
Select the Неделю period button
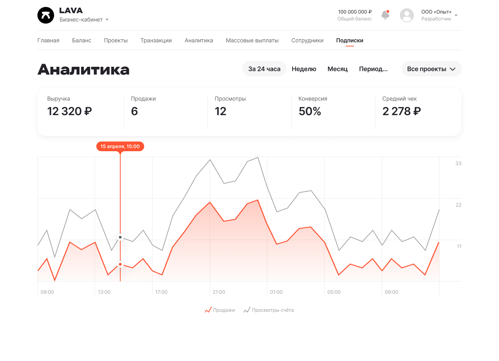pyautogui.click(x=304, y=69)
